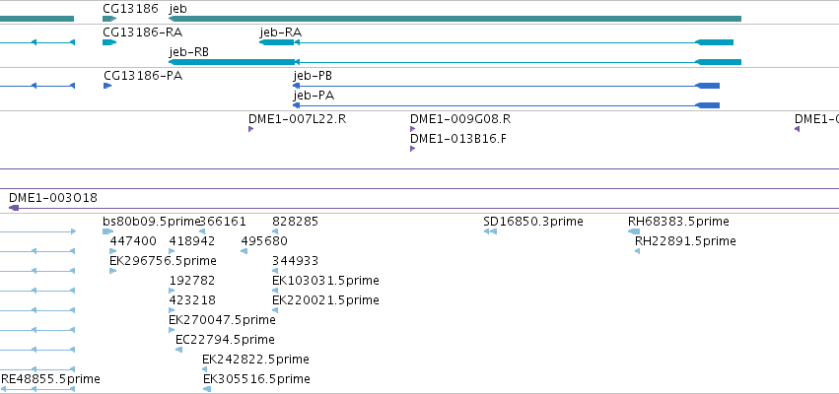The height and width of the screenshot is (394, 839).
Task: Click the EC22794.5prime EST arrow
Action: coord(178,350)
